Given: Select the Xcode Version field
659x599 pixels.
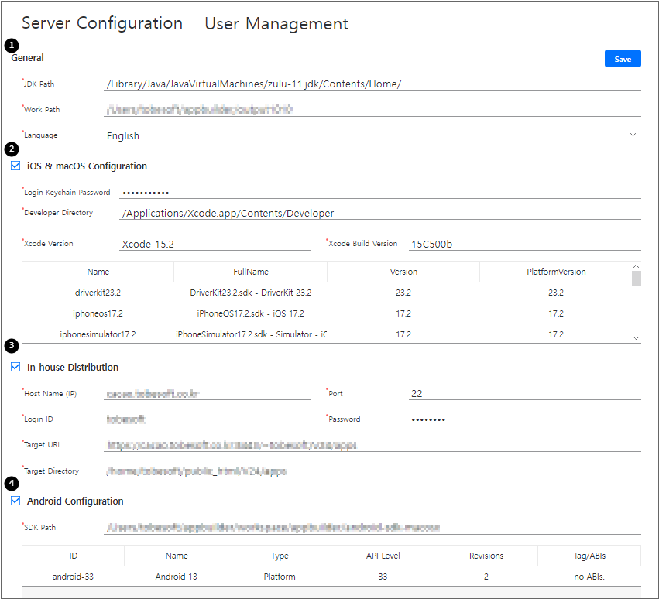Looking at the screenshot, I should tap(215, 244).
